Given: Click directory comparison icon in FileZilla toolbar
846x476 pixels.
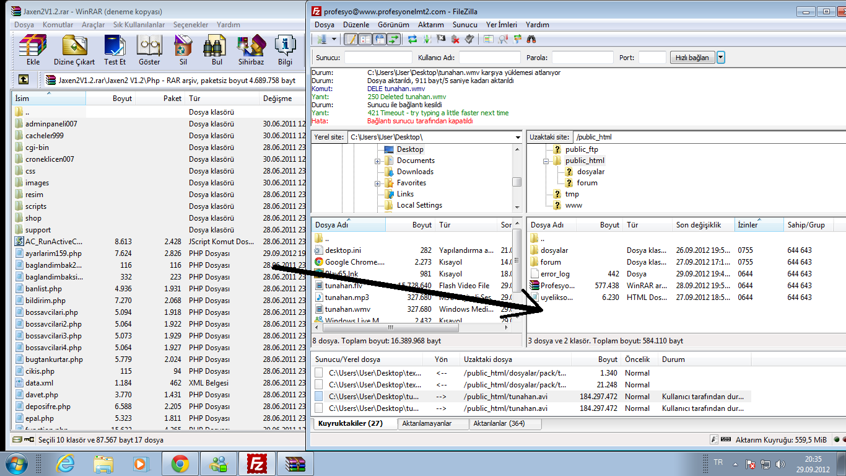Looking at the screenshot, I should click(503, 39).
